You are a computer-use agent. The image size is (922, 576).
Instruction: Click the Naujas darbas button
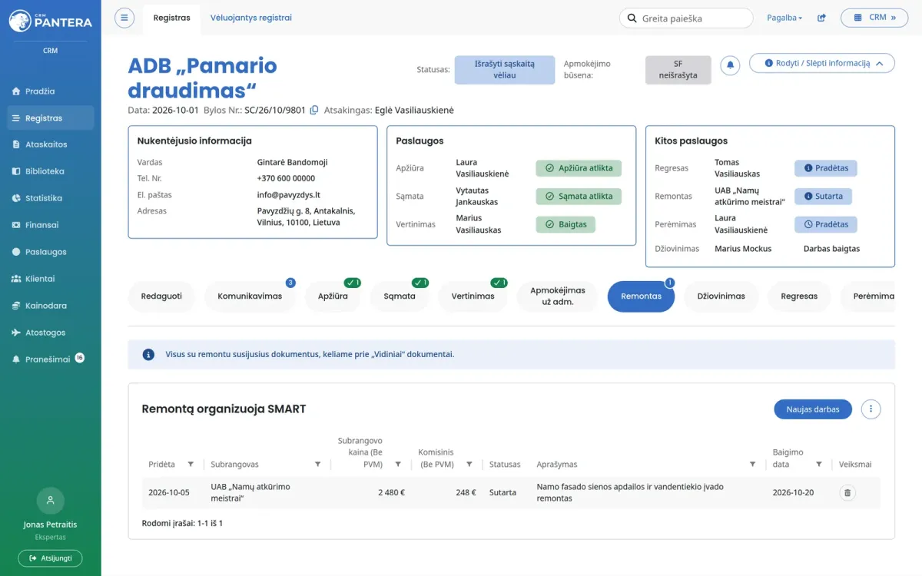(813, 409)
